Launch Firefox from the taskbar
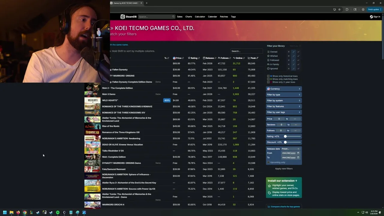 click(x=18, y=212)
